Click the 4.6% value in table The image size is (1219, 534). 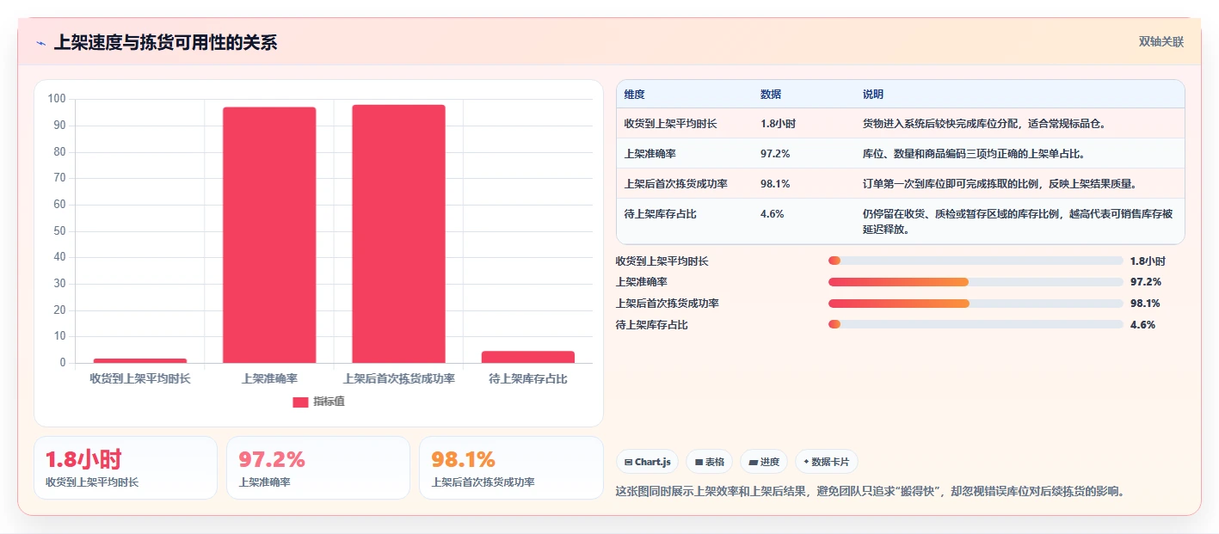pos(773,214)
